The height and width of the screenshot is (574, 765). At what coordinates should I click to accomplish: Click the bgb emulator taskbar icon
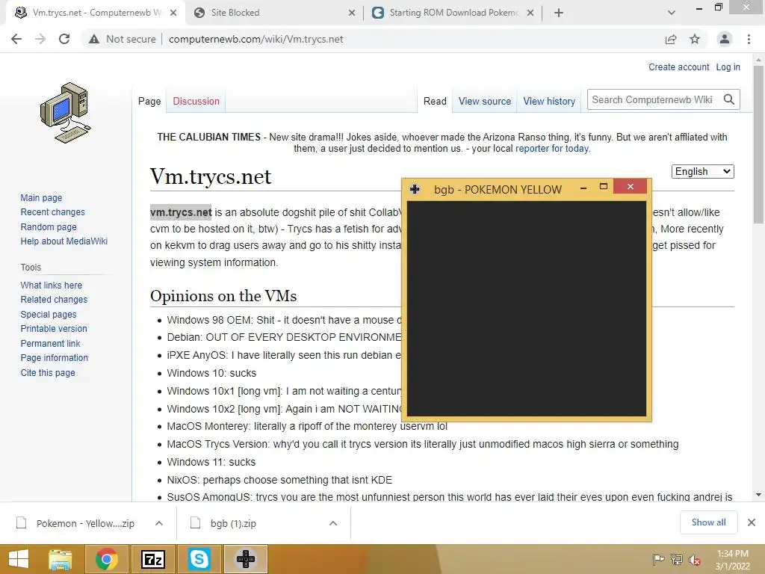pos(245,559)
